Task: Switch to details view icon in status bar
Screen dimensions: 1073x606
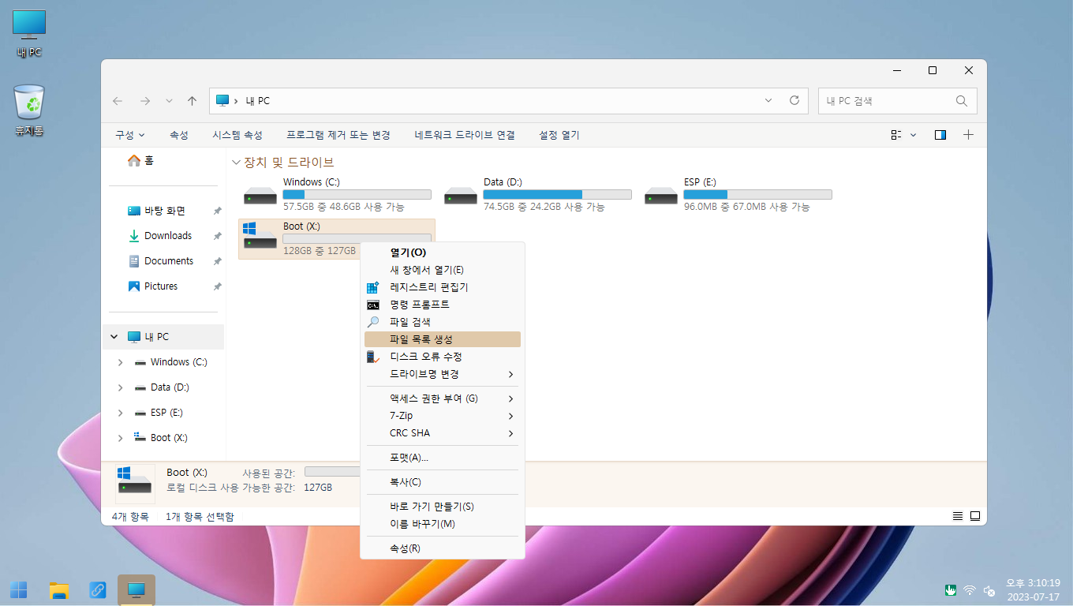Action: [x=958, y=516]
